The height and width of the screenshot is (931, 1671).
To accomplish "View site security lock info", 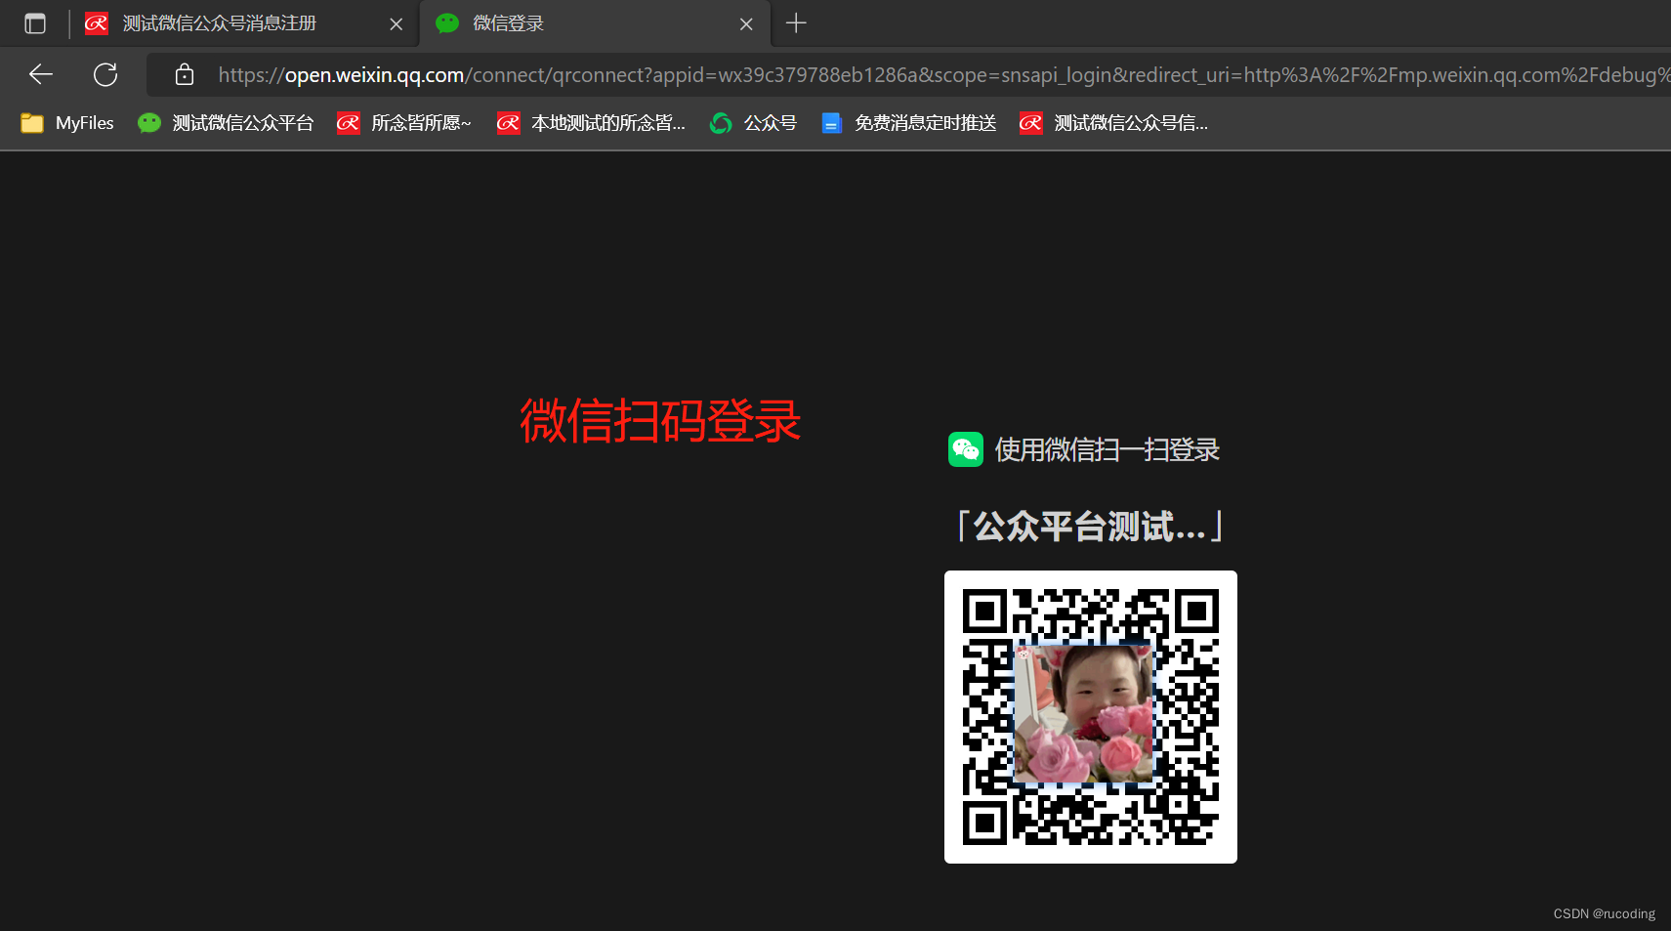I will pyautogui.click(x=185, y=74).
